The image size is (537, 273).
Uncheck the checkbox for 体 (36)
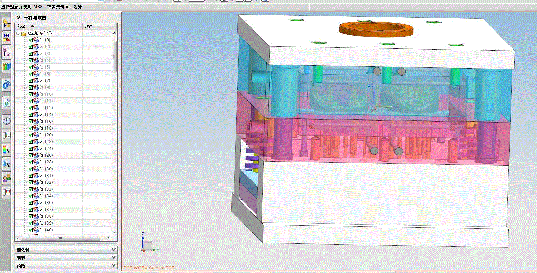(x=31, y=203)
